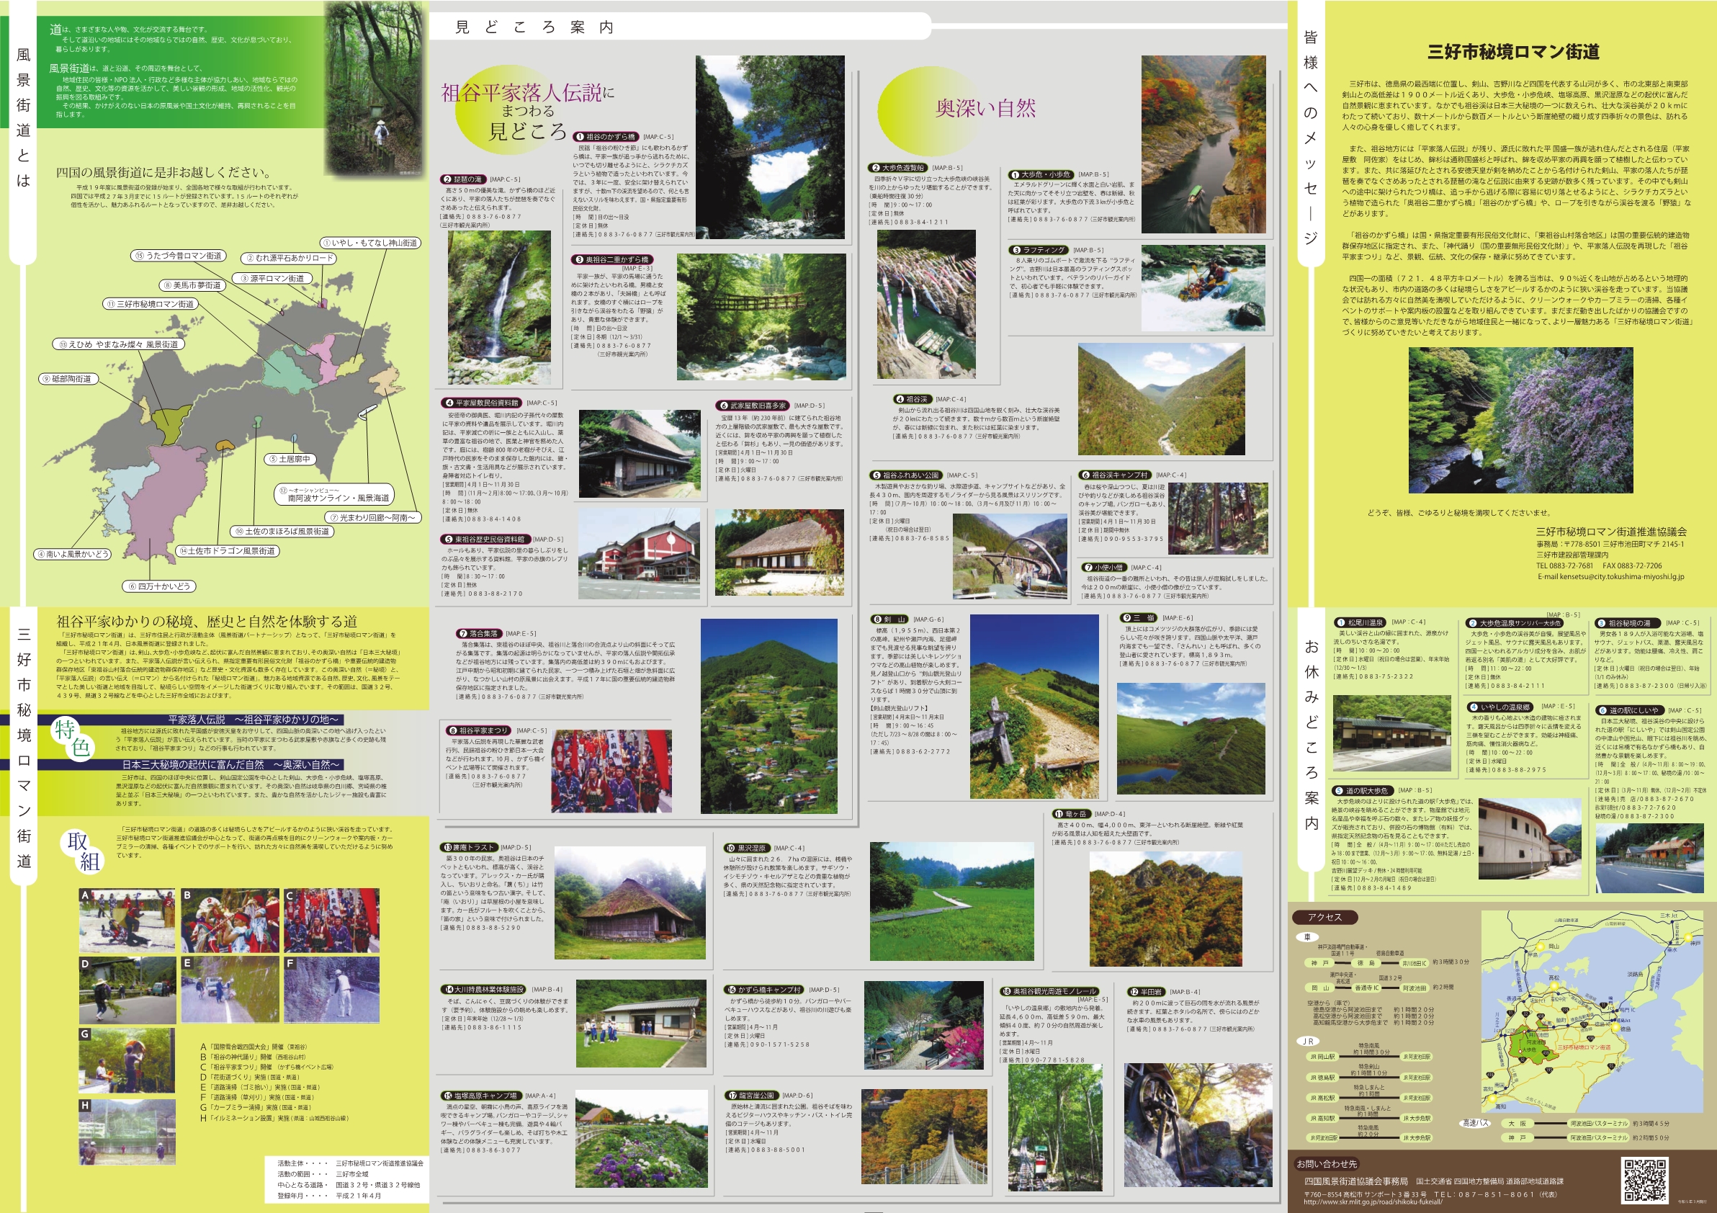The width and height of the screenshot is (1717, 1213).
Task: Click the いやしの温泉郷 heading
Action: coord(1500,707)
